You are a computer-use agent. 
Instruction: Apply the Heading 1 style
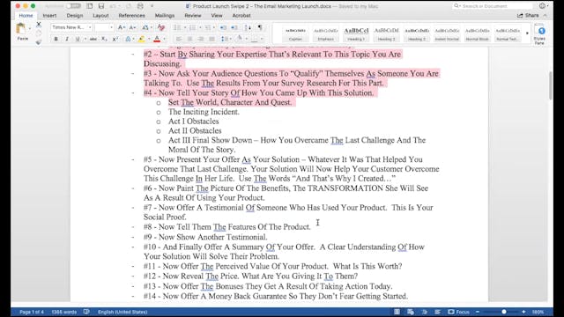(356, 33)
